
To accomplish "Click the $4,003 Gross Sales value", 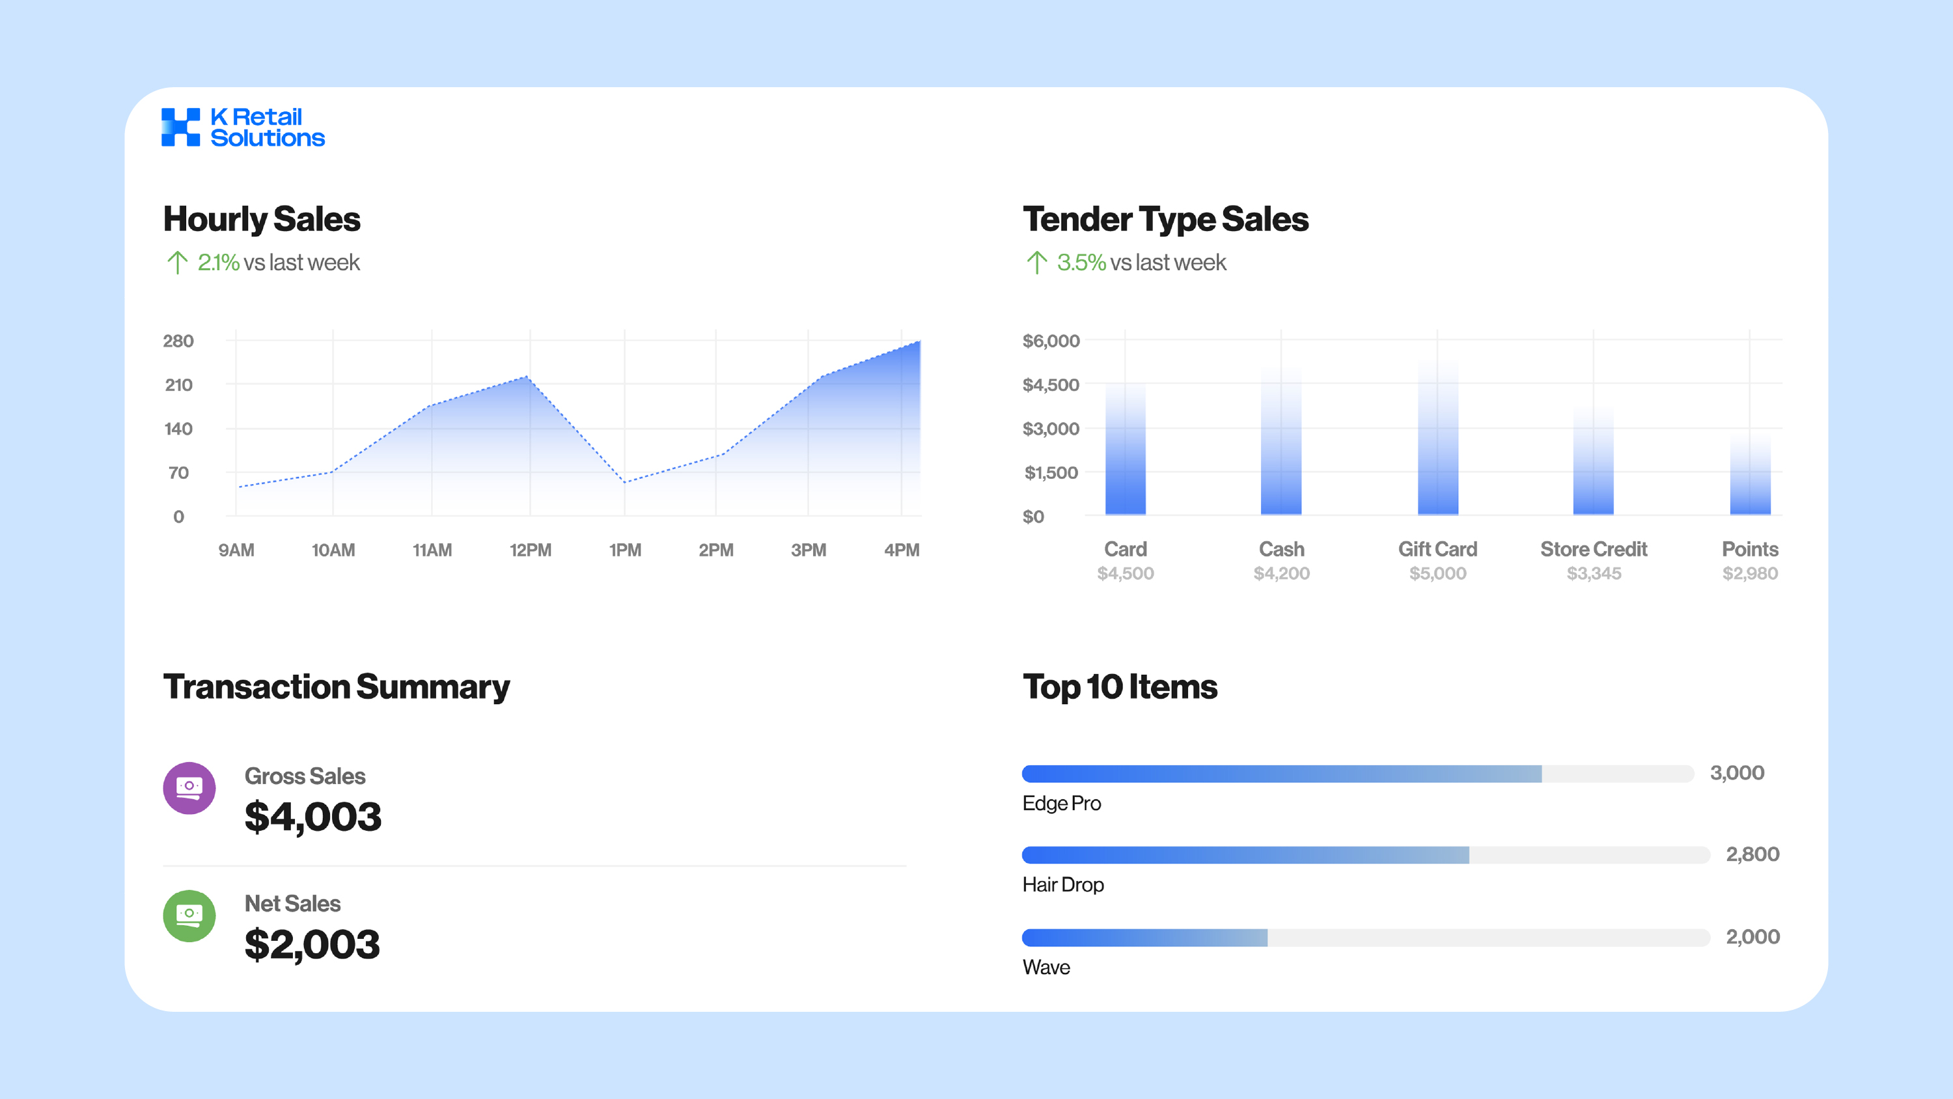I will tap(312, 817).
